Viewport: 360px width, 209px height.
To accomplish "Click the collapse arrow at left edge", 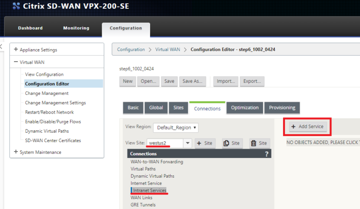I will 1,47.
